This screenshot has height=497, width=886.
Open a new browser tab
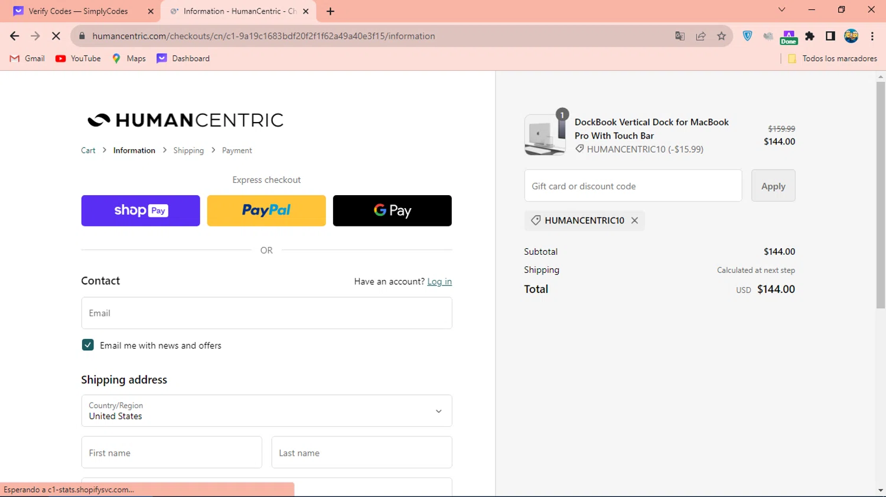pos(330,11)
